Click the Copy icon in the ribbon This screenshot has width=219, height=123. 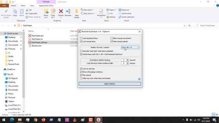[x=15, y=11]
